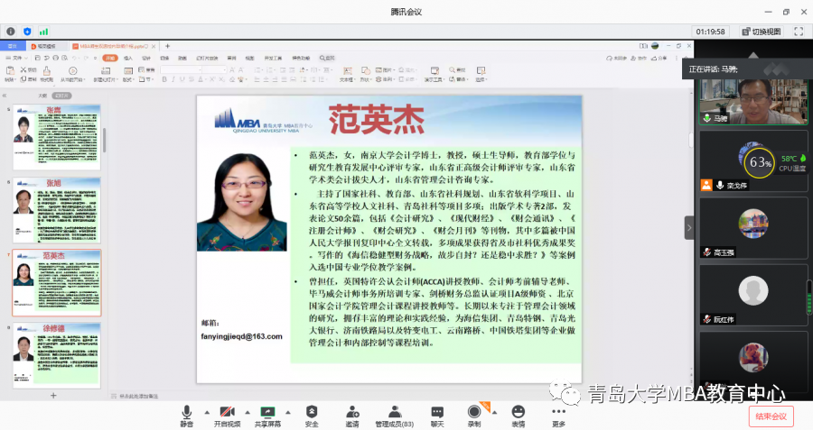Expand the video options arrow

(248, 412)
